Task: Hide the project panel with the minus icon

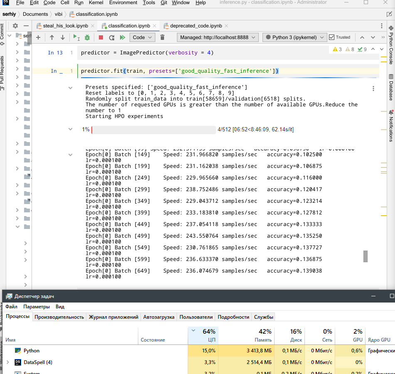Action: [x=26, y=26]
